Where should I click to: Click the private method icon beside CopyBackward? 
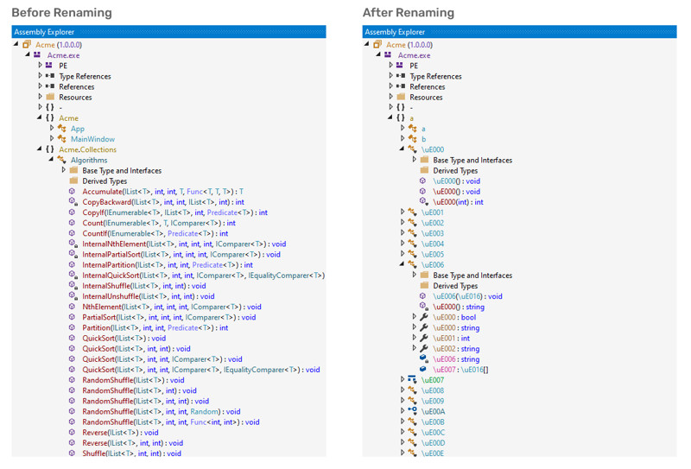pos(73,202)
